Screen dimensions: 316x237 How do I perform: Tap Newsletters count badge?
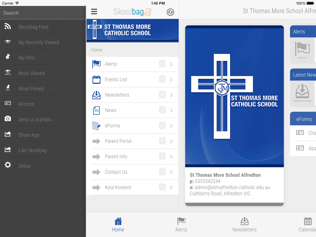162,94
